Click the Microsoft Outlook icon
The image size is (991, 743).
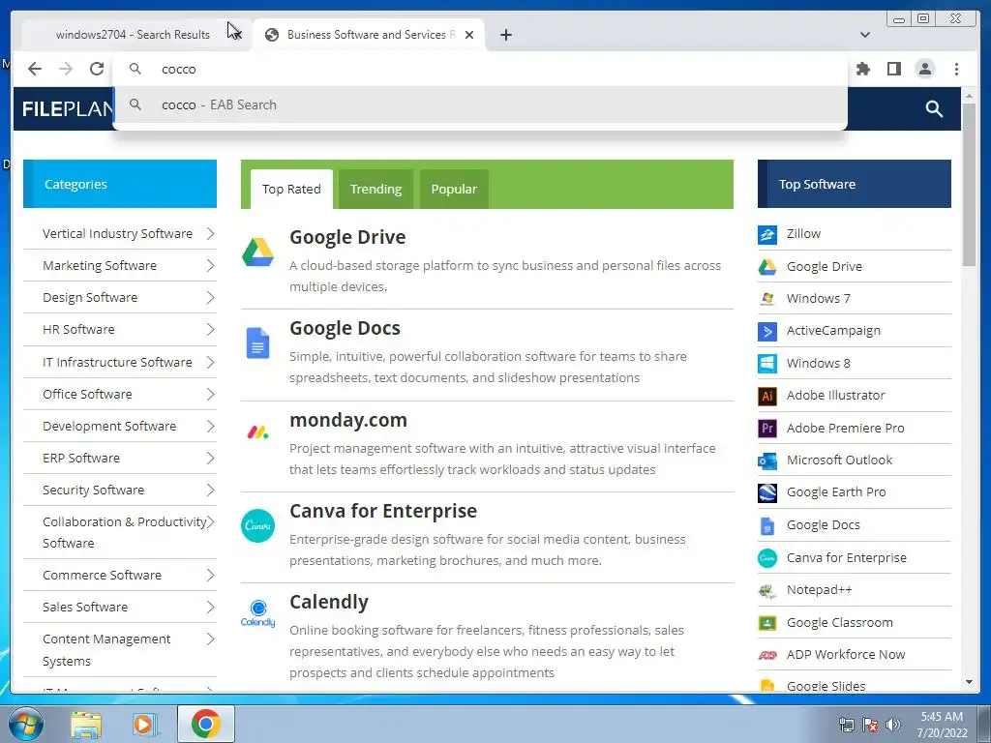pos(767,461)
